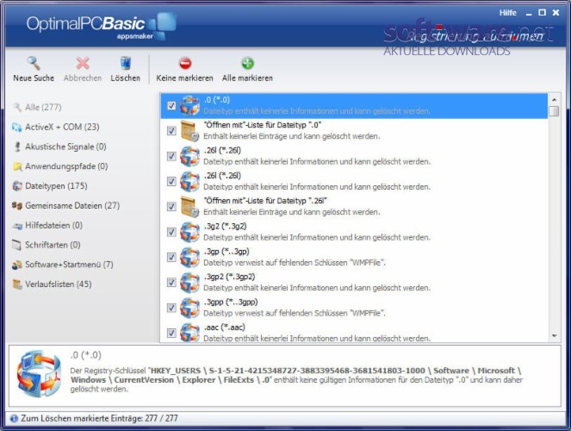
Task: Click the Gemeinsame Dateien sidebar icon
Action: [x=16, y=206]
